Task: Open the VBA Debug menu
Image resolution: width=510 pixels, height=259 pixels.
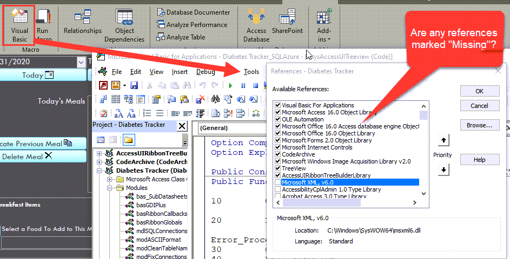Action: 206,72
